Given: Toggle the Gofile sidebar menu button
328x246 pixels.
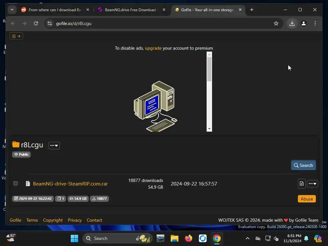Looking at the screenshot, I should 16,36.
